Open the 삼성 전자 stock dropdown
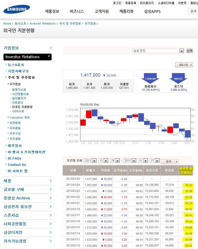 158,51
